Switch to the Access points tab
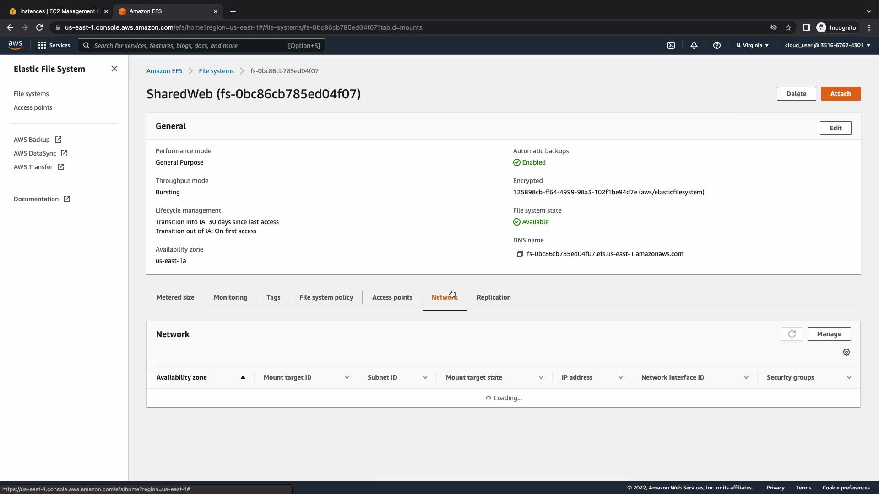879x494 pixels. [392, 297]
